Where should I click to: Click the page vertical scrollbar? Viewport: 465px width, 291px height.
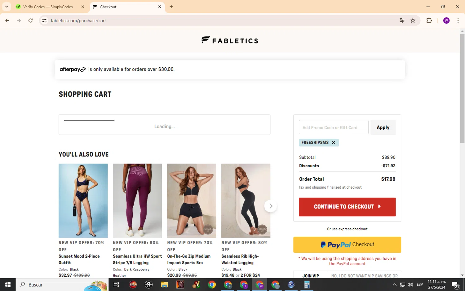[462, 88]
